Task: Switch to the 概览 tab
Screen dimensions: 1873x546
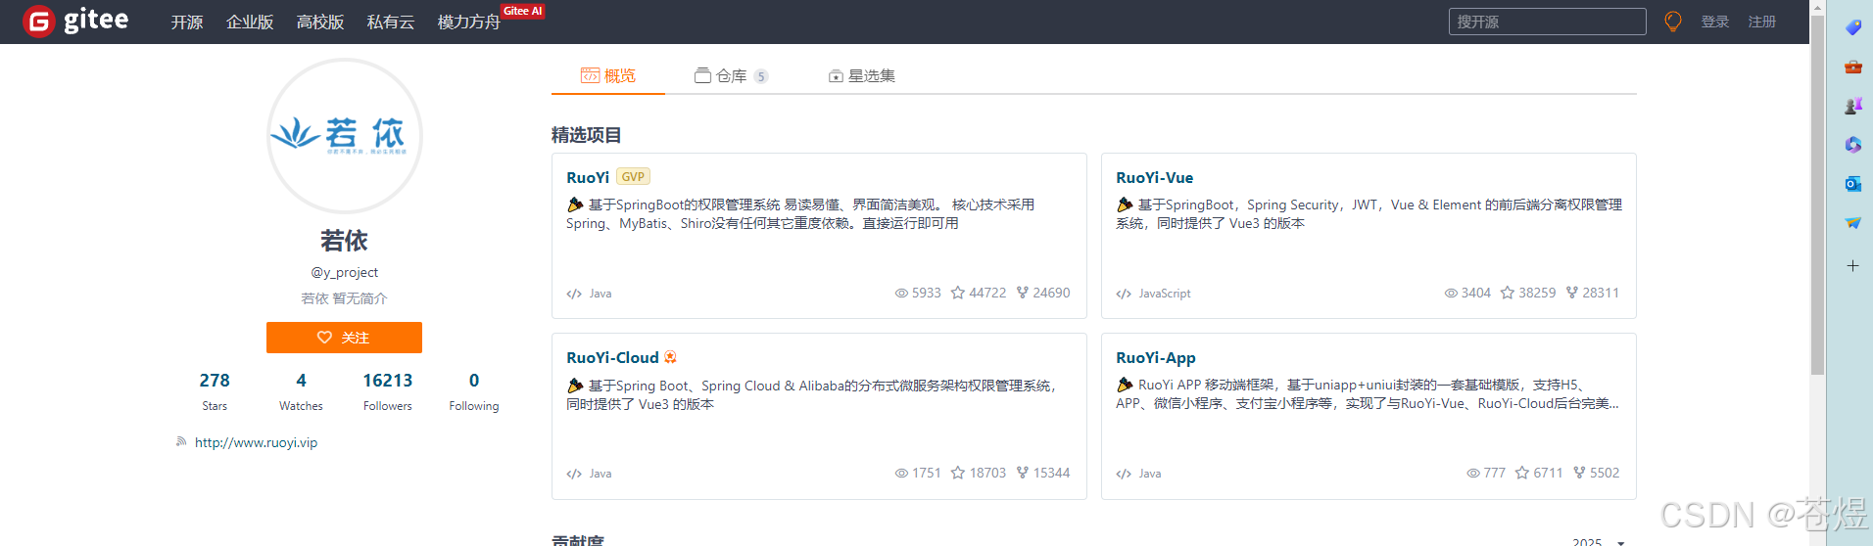Action: pyautogui.click(x=608, y=75)
